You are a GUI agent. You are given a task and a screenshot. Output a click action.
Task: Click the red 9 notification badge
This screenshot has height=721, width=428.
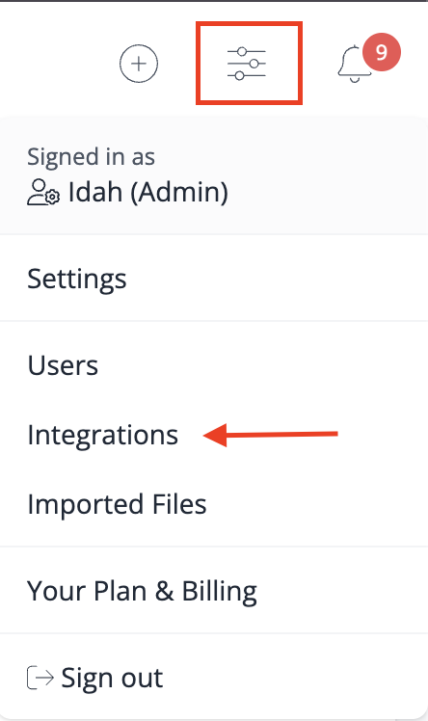pos(382,52)
